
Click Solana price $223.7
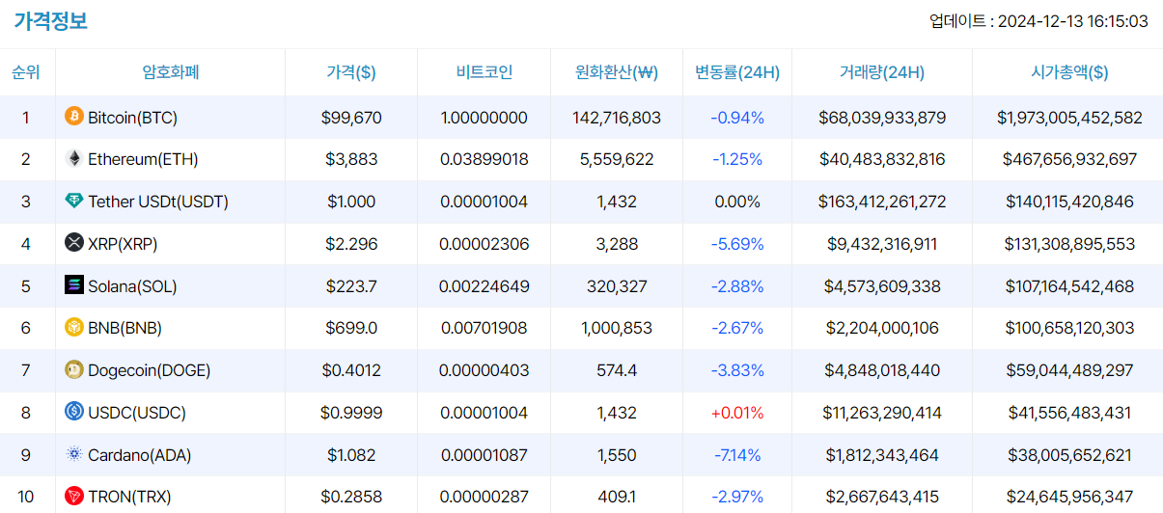[351, 286]
